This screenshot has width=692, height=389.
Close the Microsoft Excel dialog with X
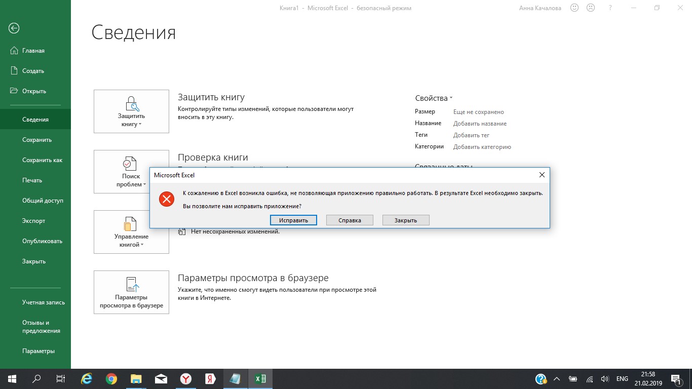[x=542, y=175]
